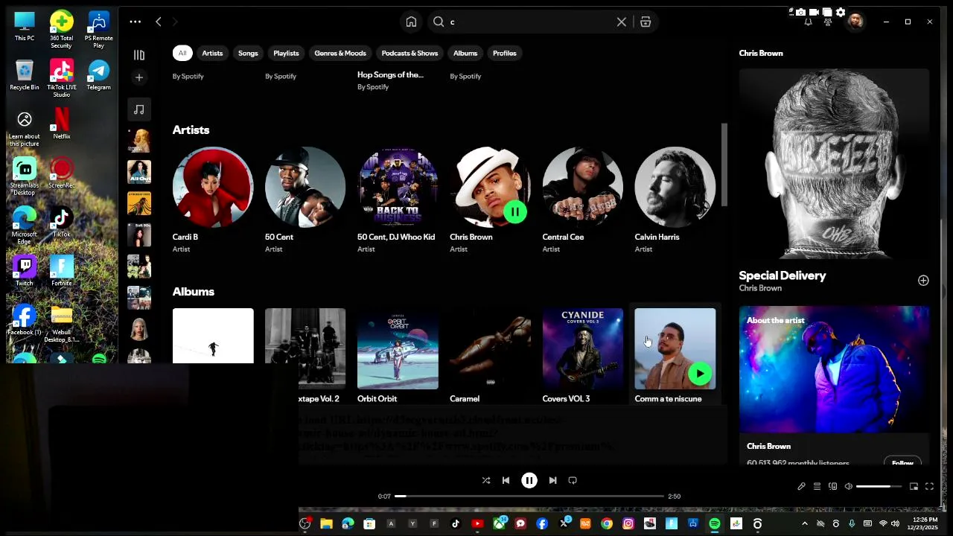The height and width of the screenshot is (536, 953).
Task: Mute the Spotify volume
Action: click(848, 486)
